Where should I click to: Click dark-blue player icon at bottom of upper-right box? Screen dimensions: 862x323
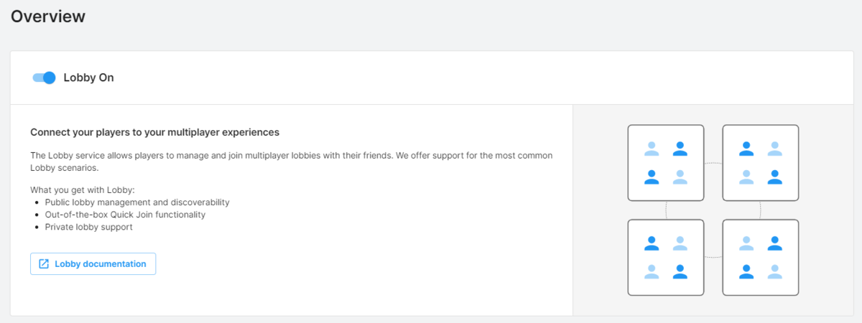(774, 177)
